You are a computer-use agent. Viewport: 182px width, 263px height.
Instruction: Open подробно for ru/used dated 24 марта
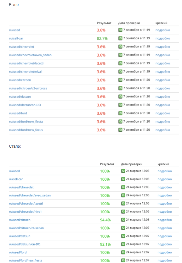[x=164, y=171]
